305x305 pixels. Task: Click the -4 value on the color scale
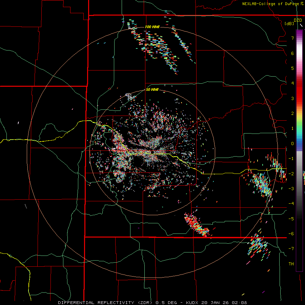291,204
